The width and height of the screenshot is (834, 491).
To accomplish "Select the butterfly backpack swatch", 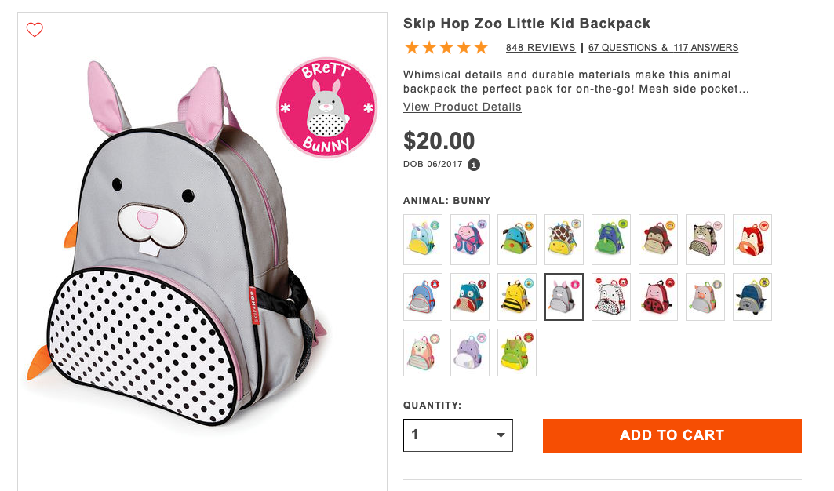I will tap(470, 239).
